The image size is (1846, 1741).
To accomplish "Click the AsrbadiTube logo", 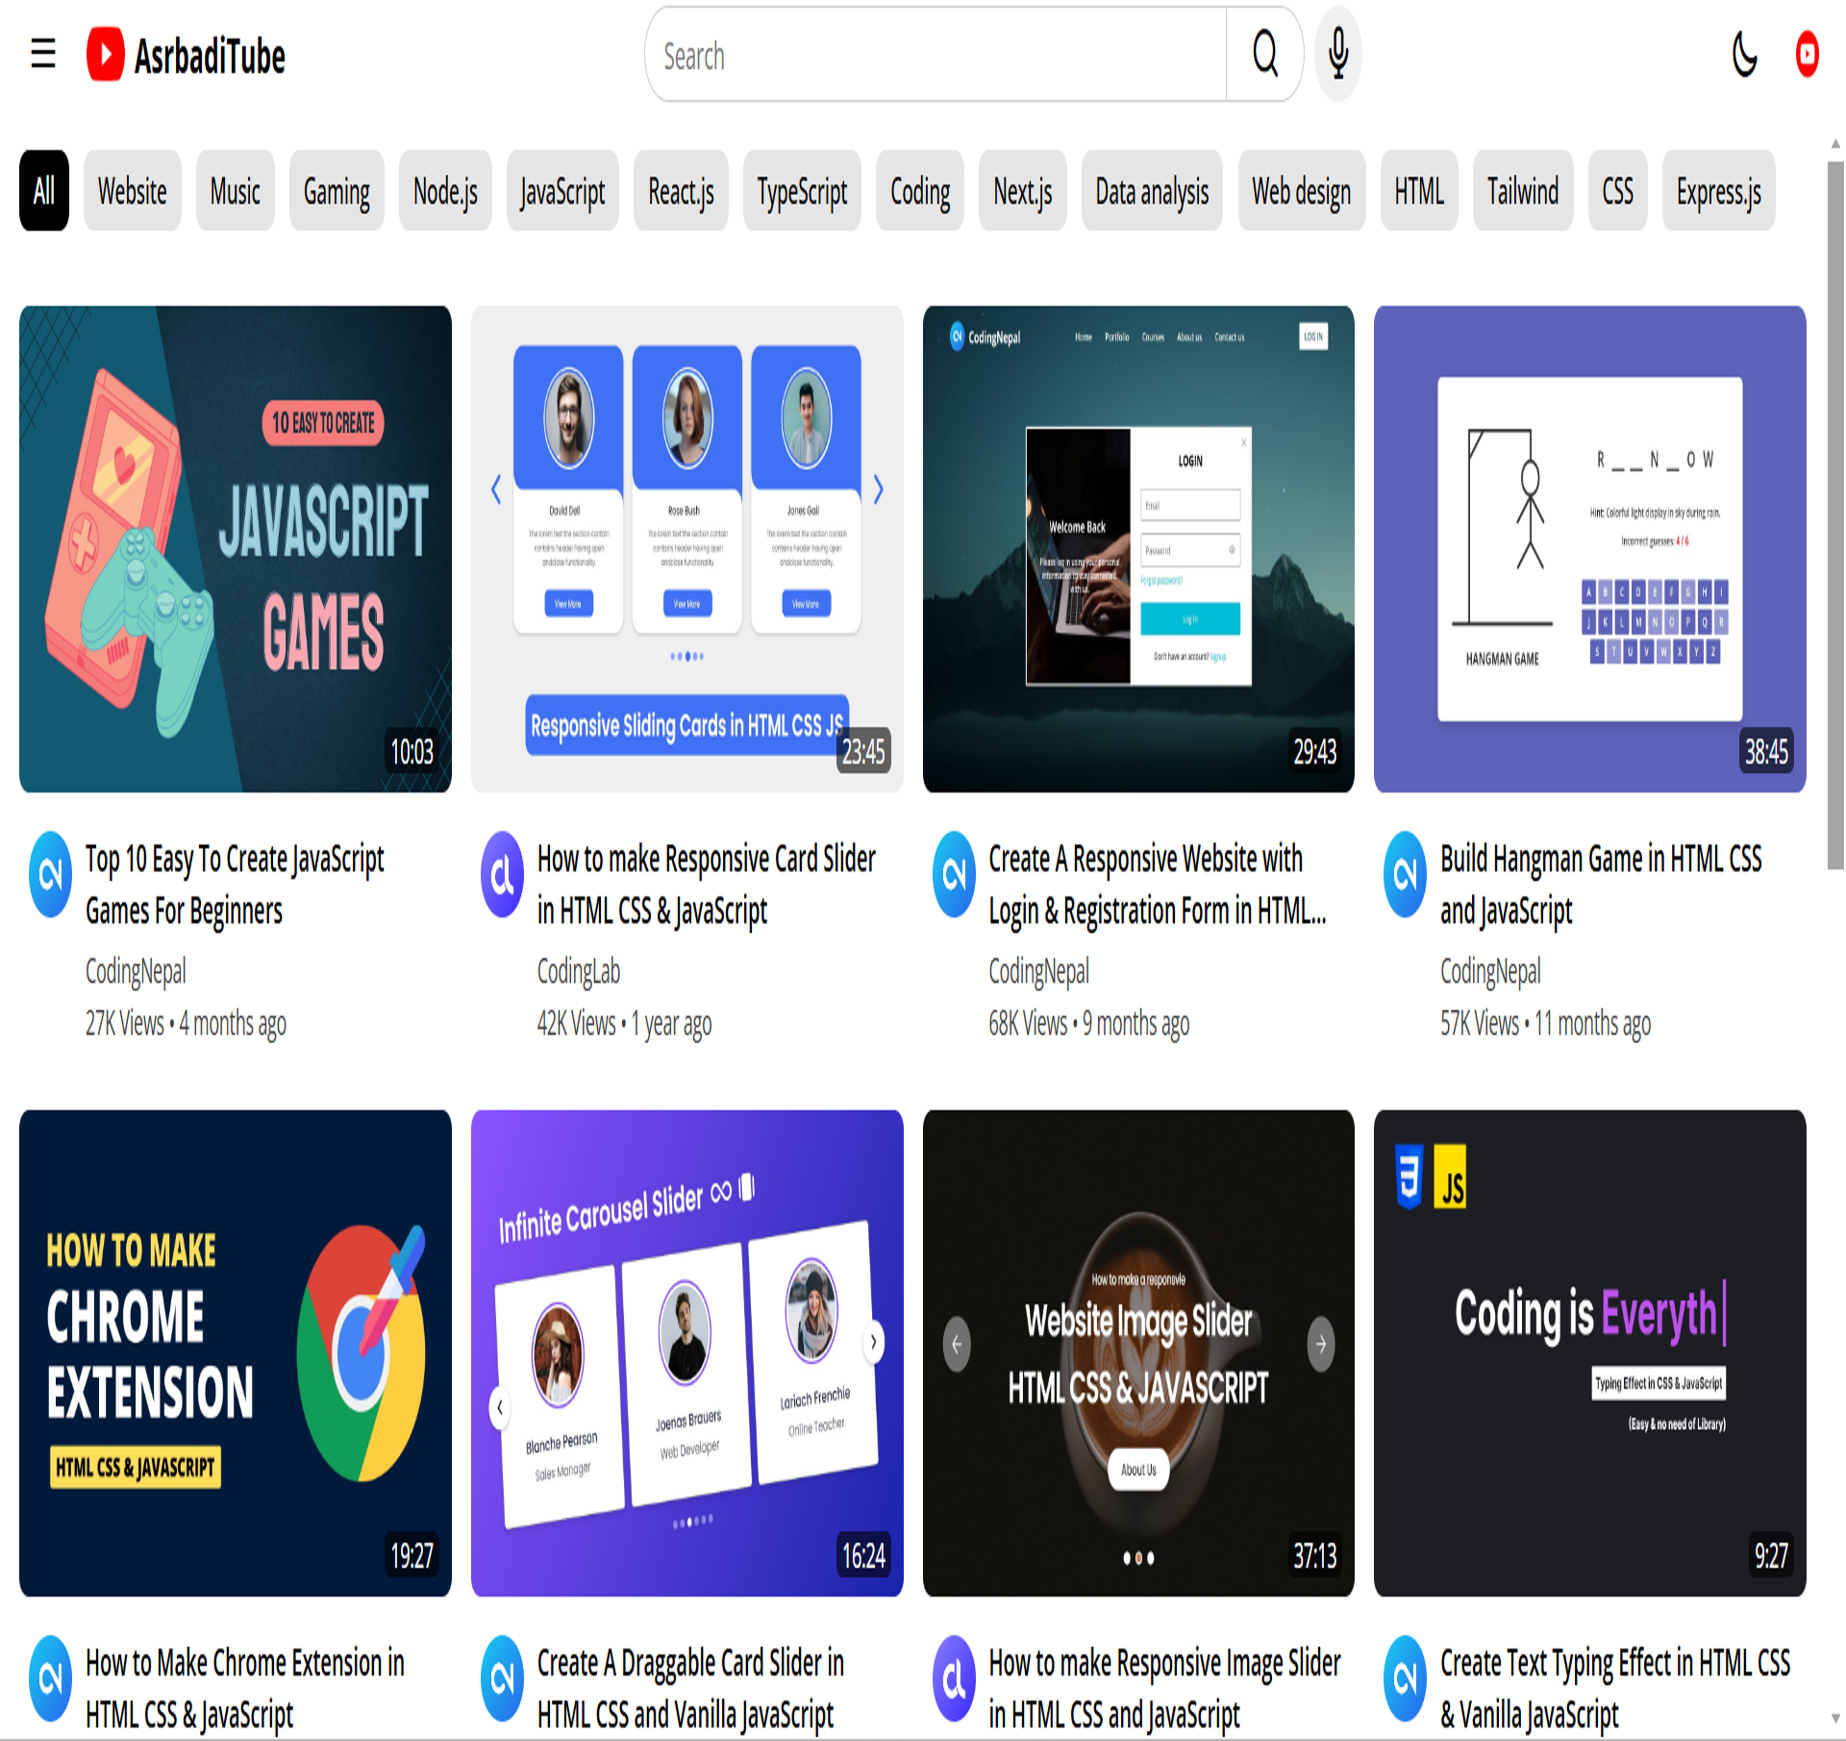I will [x=187, y=55].
